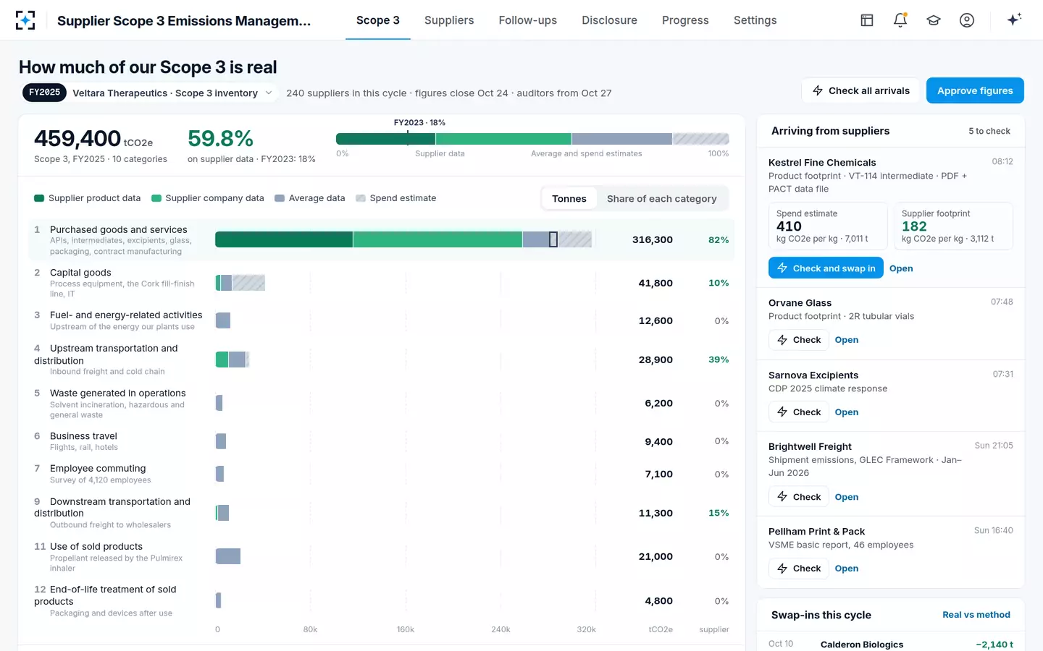Viewport: 1043px width, 651px height.
Task: Check the Pellham Print & Pack report
Action: [799, 569]
